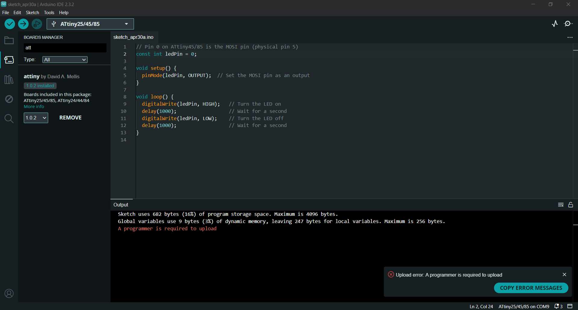The width and height of the screenshot is (578, 310).
Task: Click the "void setup() {" code line
Action: (156, 68)
